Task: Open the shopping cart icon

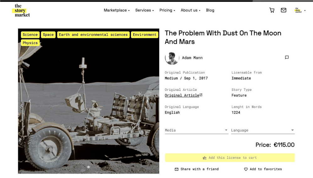Action: pyautogui.click(x=272, y=10)
